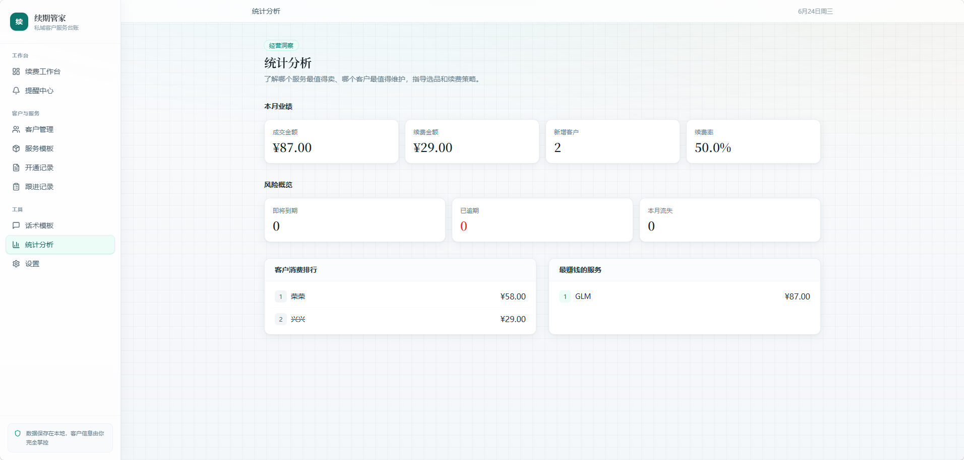Select 服务模板 in the sidebar
This screenshot has height=460, width=964.
[x=60, y=148]
